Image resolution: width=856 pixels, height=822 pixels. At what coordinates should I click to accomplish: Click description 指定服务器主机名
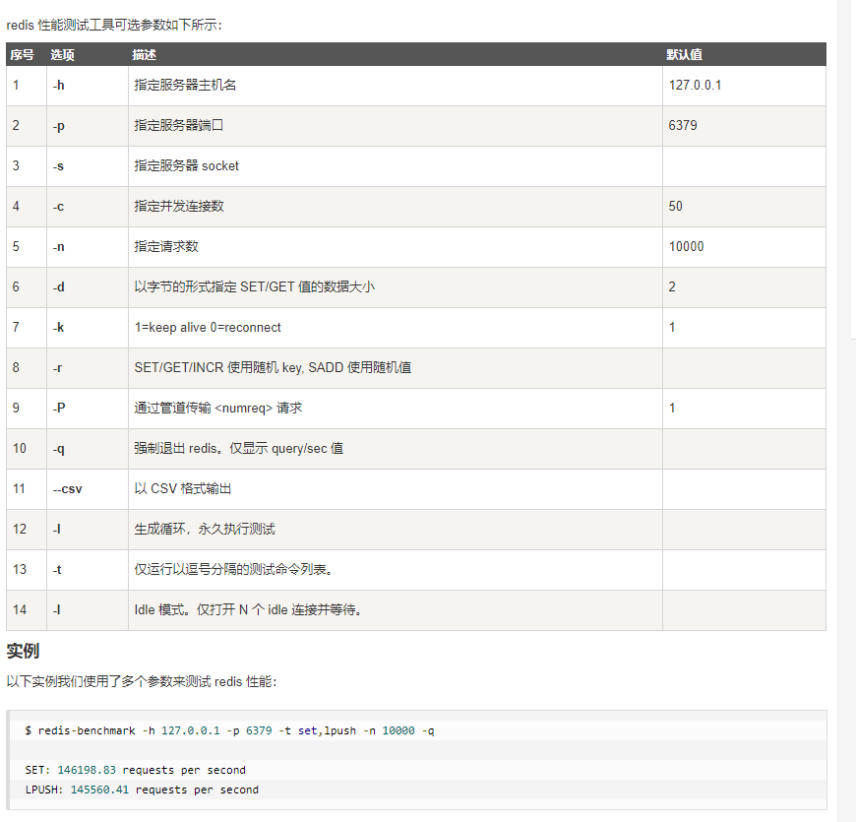tap(185, 86)
